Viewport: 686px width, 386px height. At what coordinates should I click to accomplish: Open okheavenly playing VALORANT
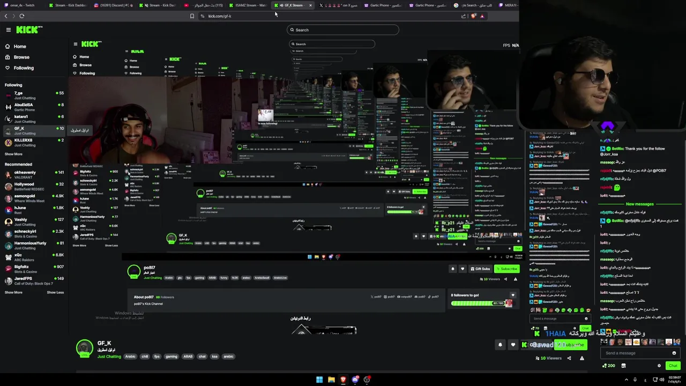coord(34,175)
